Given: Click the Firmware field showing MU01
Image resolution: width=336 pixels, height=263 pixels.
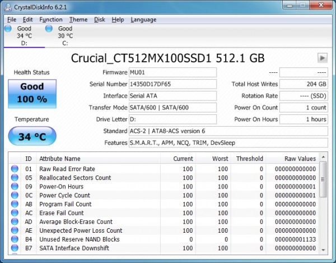Looking at the screenshot, I should click(x=172, y=72).
